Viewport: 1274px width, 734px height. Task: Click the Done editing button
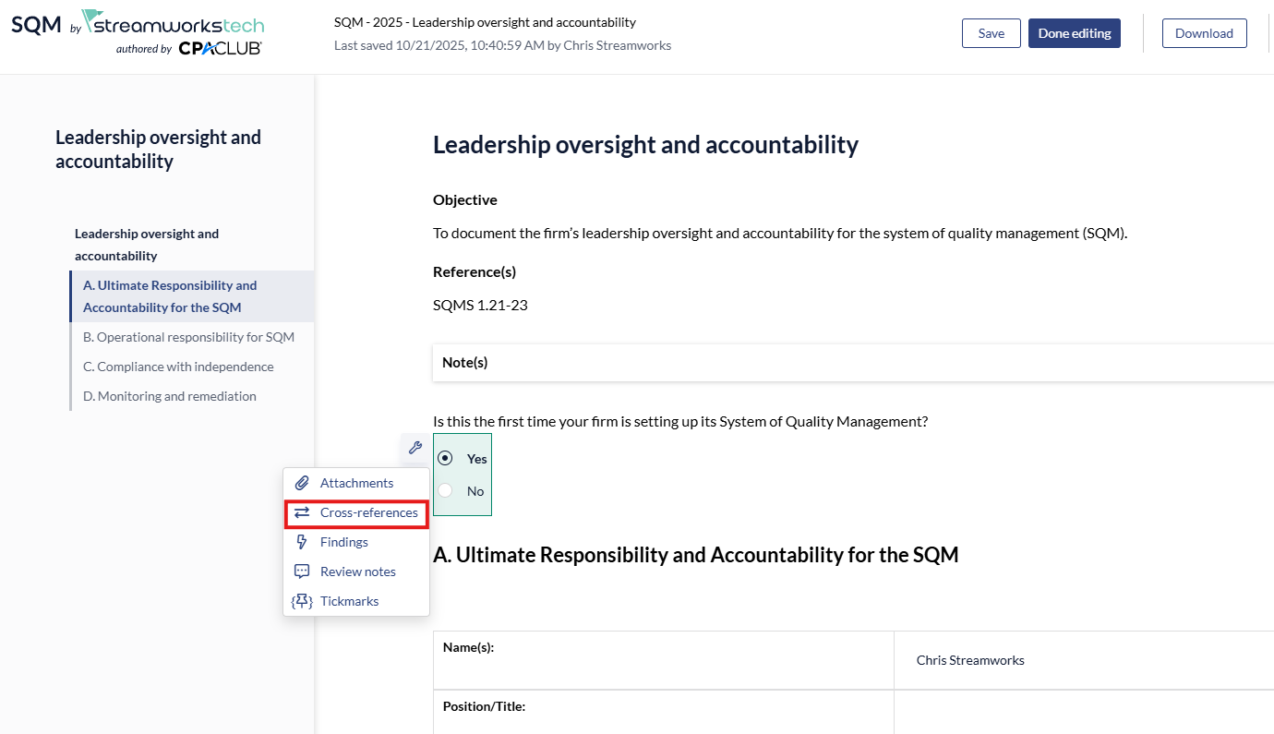point(1074,33)
